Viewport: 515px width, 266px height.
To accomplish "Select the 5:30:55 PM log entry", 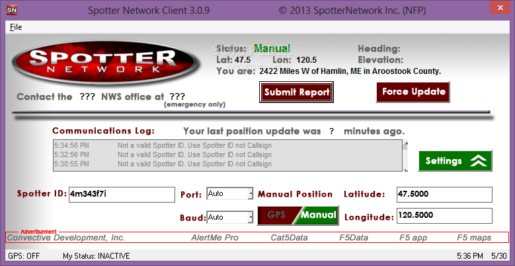I will 227,164.
